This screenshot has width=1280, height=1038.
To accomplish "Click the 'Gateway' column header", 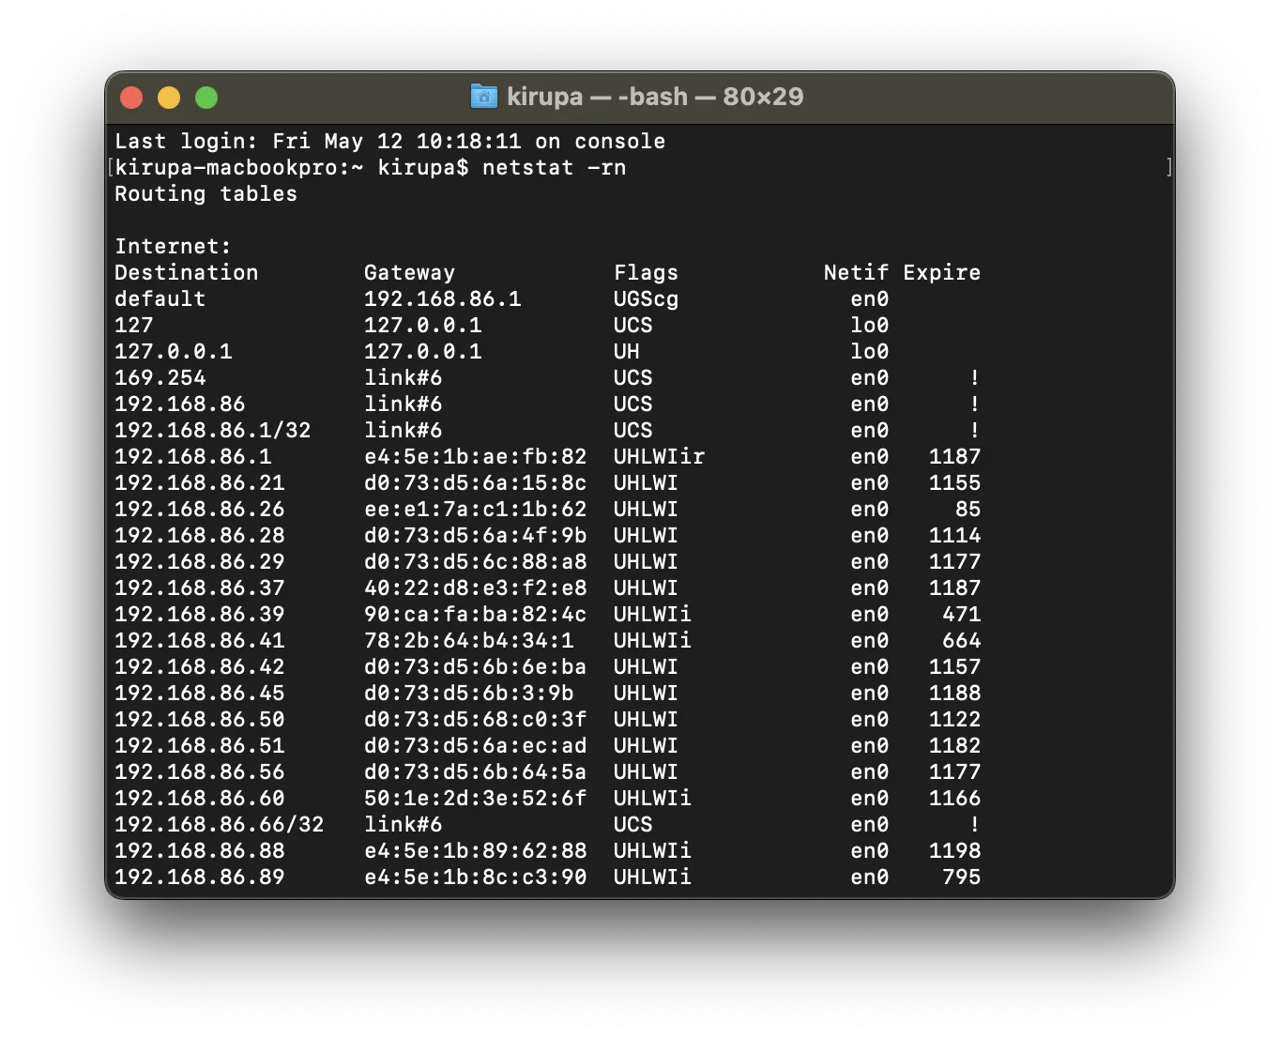I will click(x=409, y=273).
